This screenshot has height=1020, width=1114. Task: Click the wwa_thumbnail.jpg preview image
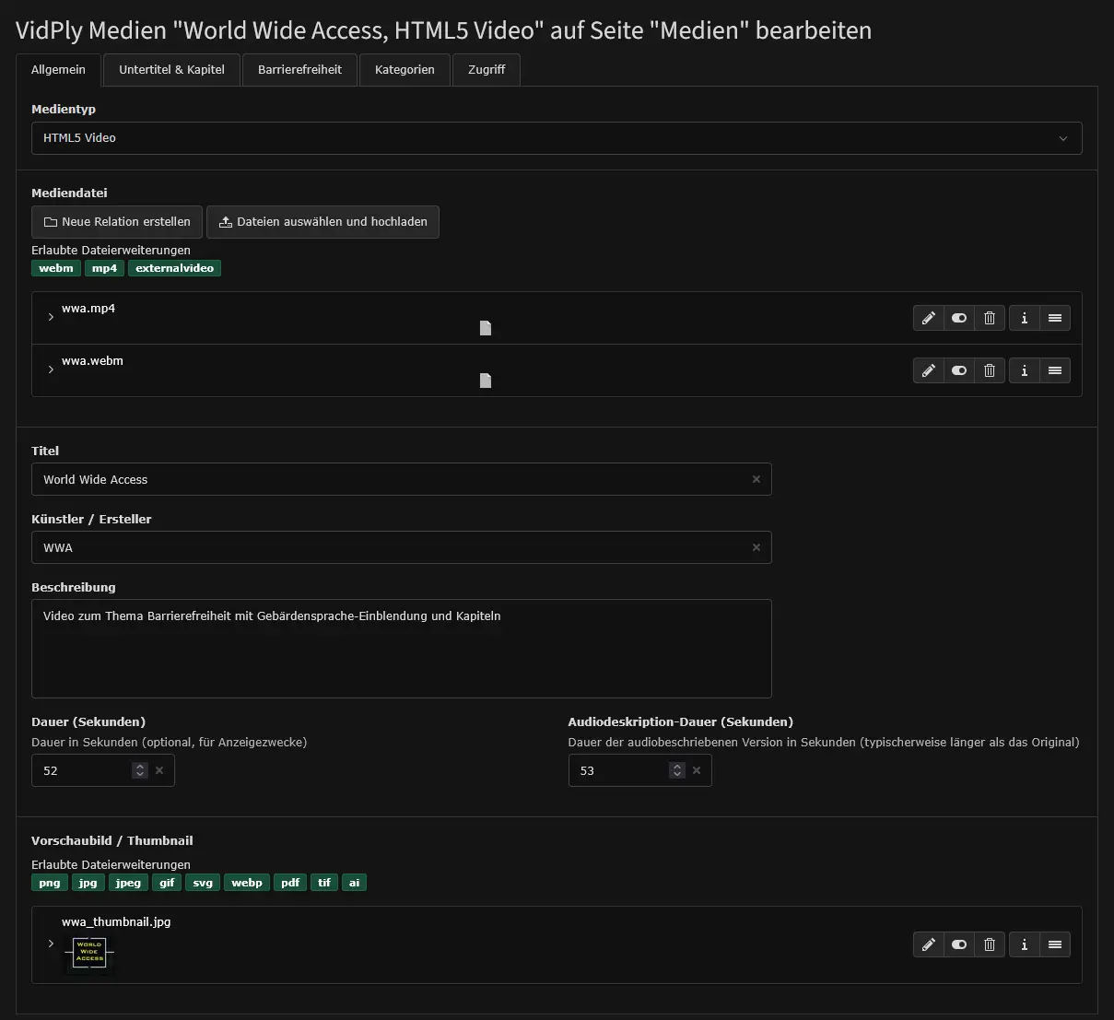[88, 955]
